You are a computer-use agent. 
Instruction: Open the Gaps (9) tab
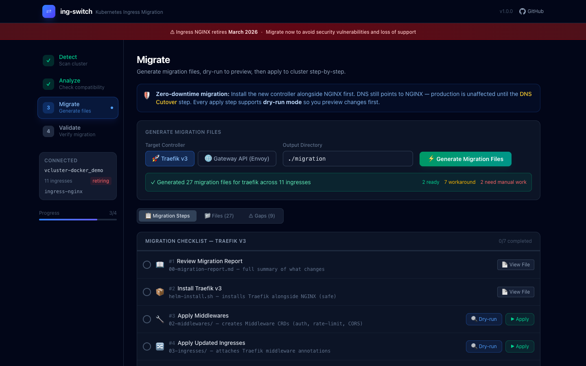pyautogui.click(x=262, y=216)
